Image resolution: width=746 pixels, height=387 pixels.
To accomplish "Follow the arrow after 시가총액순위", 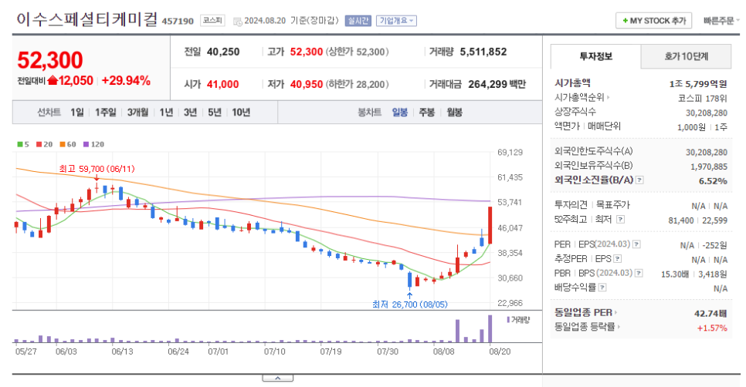I will (x=609, y=97).
